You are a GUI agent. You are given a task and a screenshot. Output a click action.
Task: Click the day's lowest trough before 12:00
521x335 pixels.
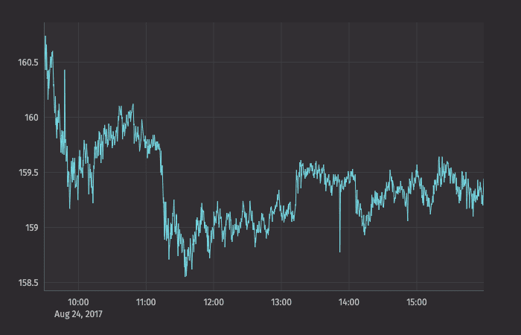coord(185,275)
